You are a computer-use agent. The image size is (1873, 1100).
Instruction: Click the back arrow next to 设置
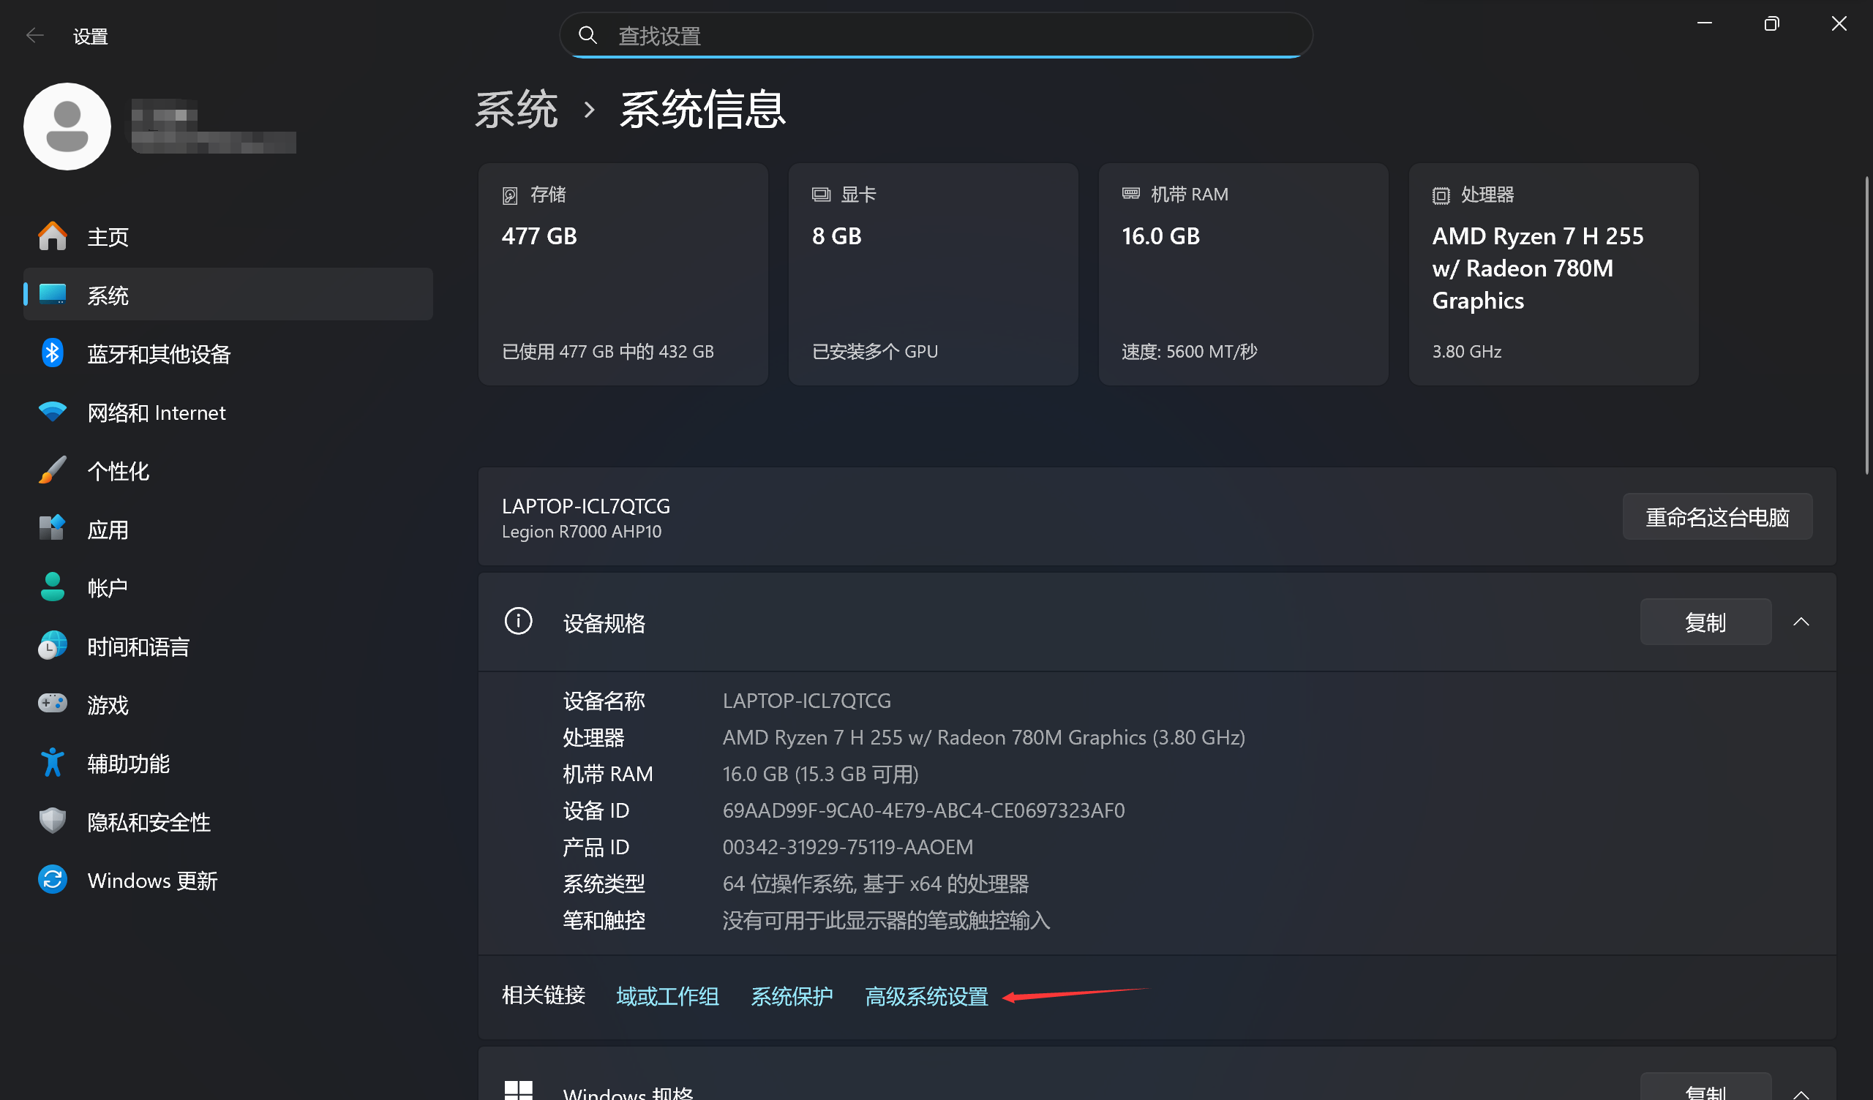[34, 36]
